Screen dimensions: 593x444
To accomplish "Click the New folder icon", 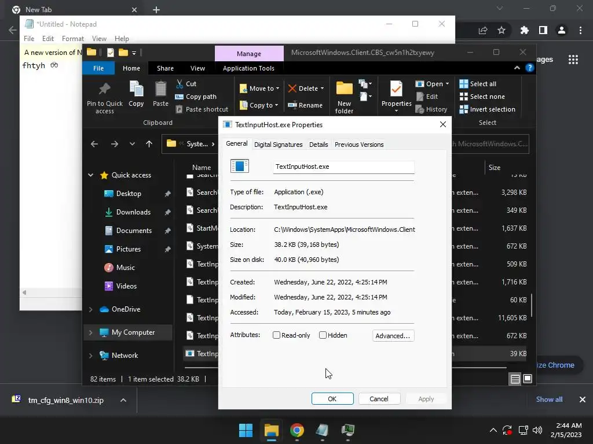I will coord(344,89).
